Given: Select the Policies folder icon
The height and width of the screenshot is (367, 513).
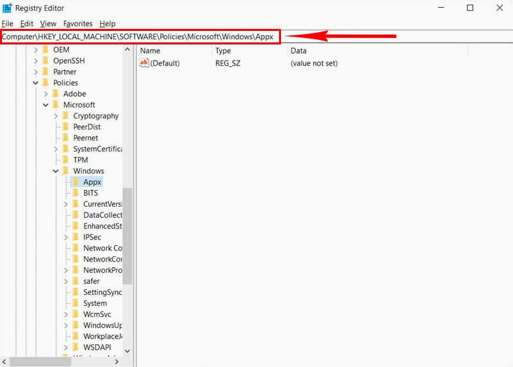Looking at the screenshot, I should point(46,82).
